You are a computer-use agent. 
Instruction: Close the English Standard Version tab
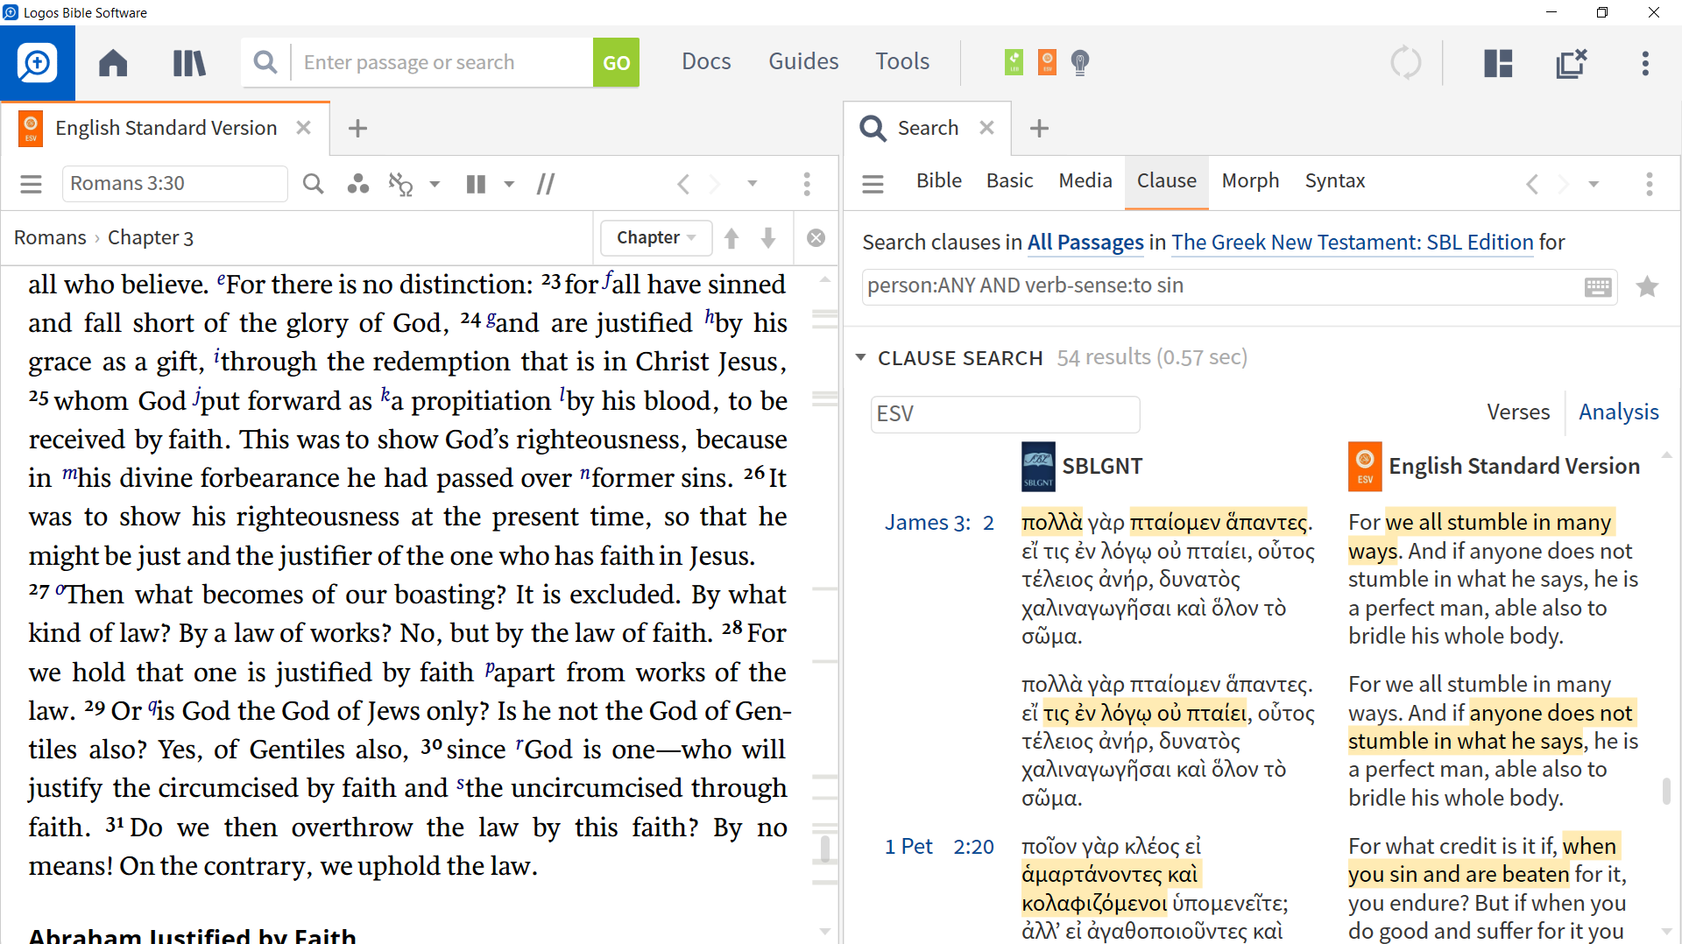303,128
